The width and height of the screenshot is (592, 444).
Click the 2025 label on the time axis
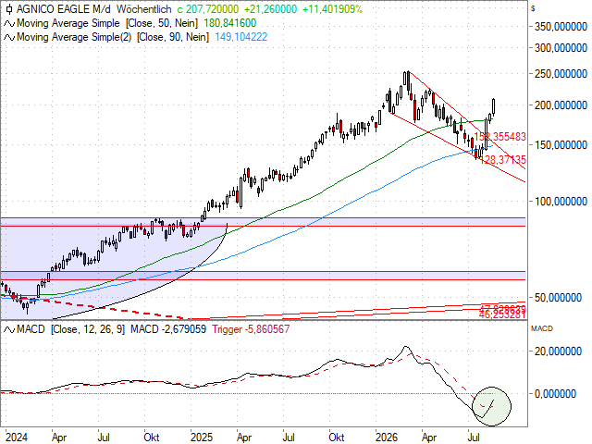(202, 438)
